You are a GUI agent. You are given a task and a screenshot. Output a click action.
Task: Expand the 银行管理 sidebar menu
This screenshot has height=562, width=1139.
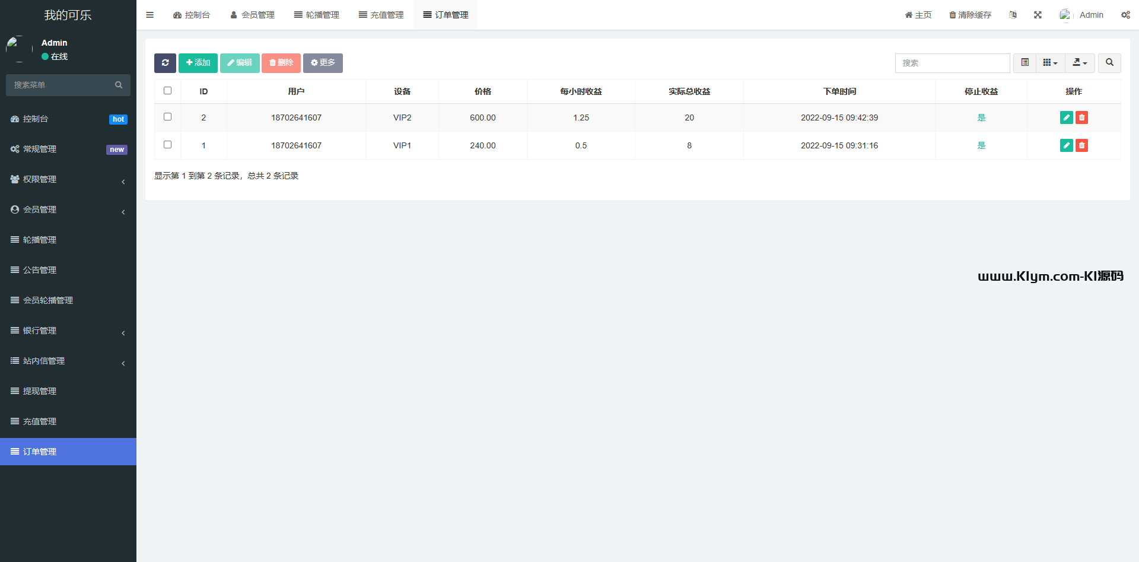click(x=68, y=331)
